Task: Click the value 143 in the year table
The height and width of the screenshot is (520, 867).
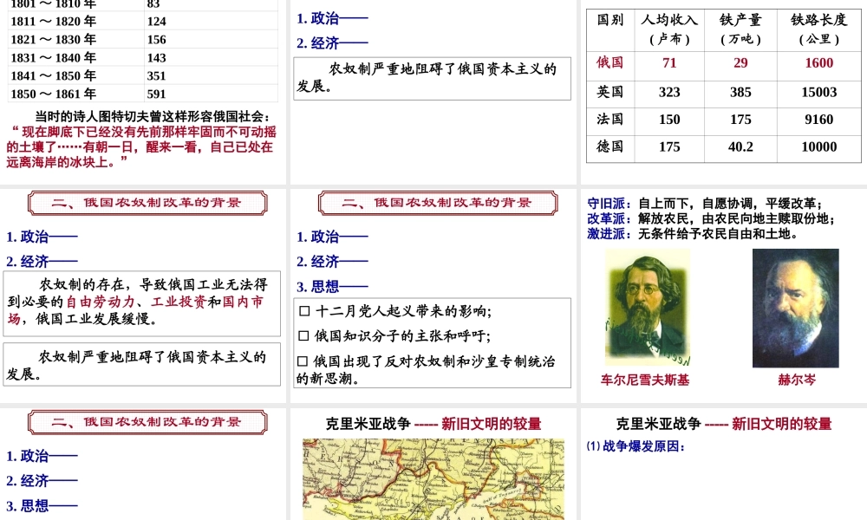Action: point(156,58)
